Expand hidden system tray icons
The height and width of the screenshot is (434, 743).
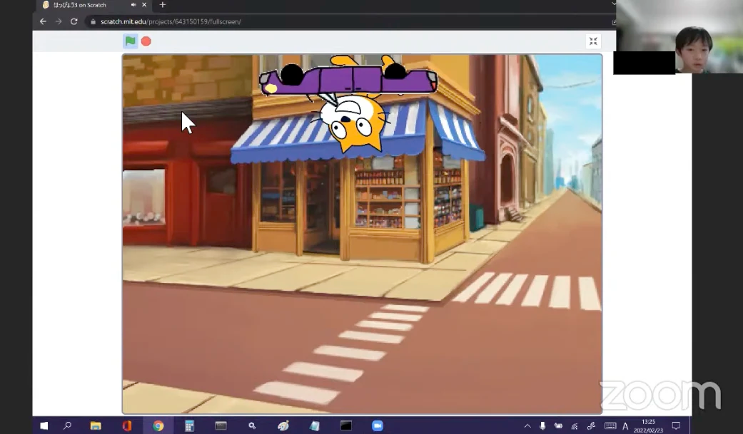(x=527, y=426)
